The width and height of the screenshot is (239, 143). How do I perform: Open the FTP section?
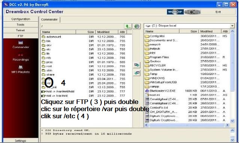coord(21,36)
